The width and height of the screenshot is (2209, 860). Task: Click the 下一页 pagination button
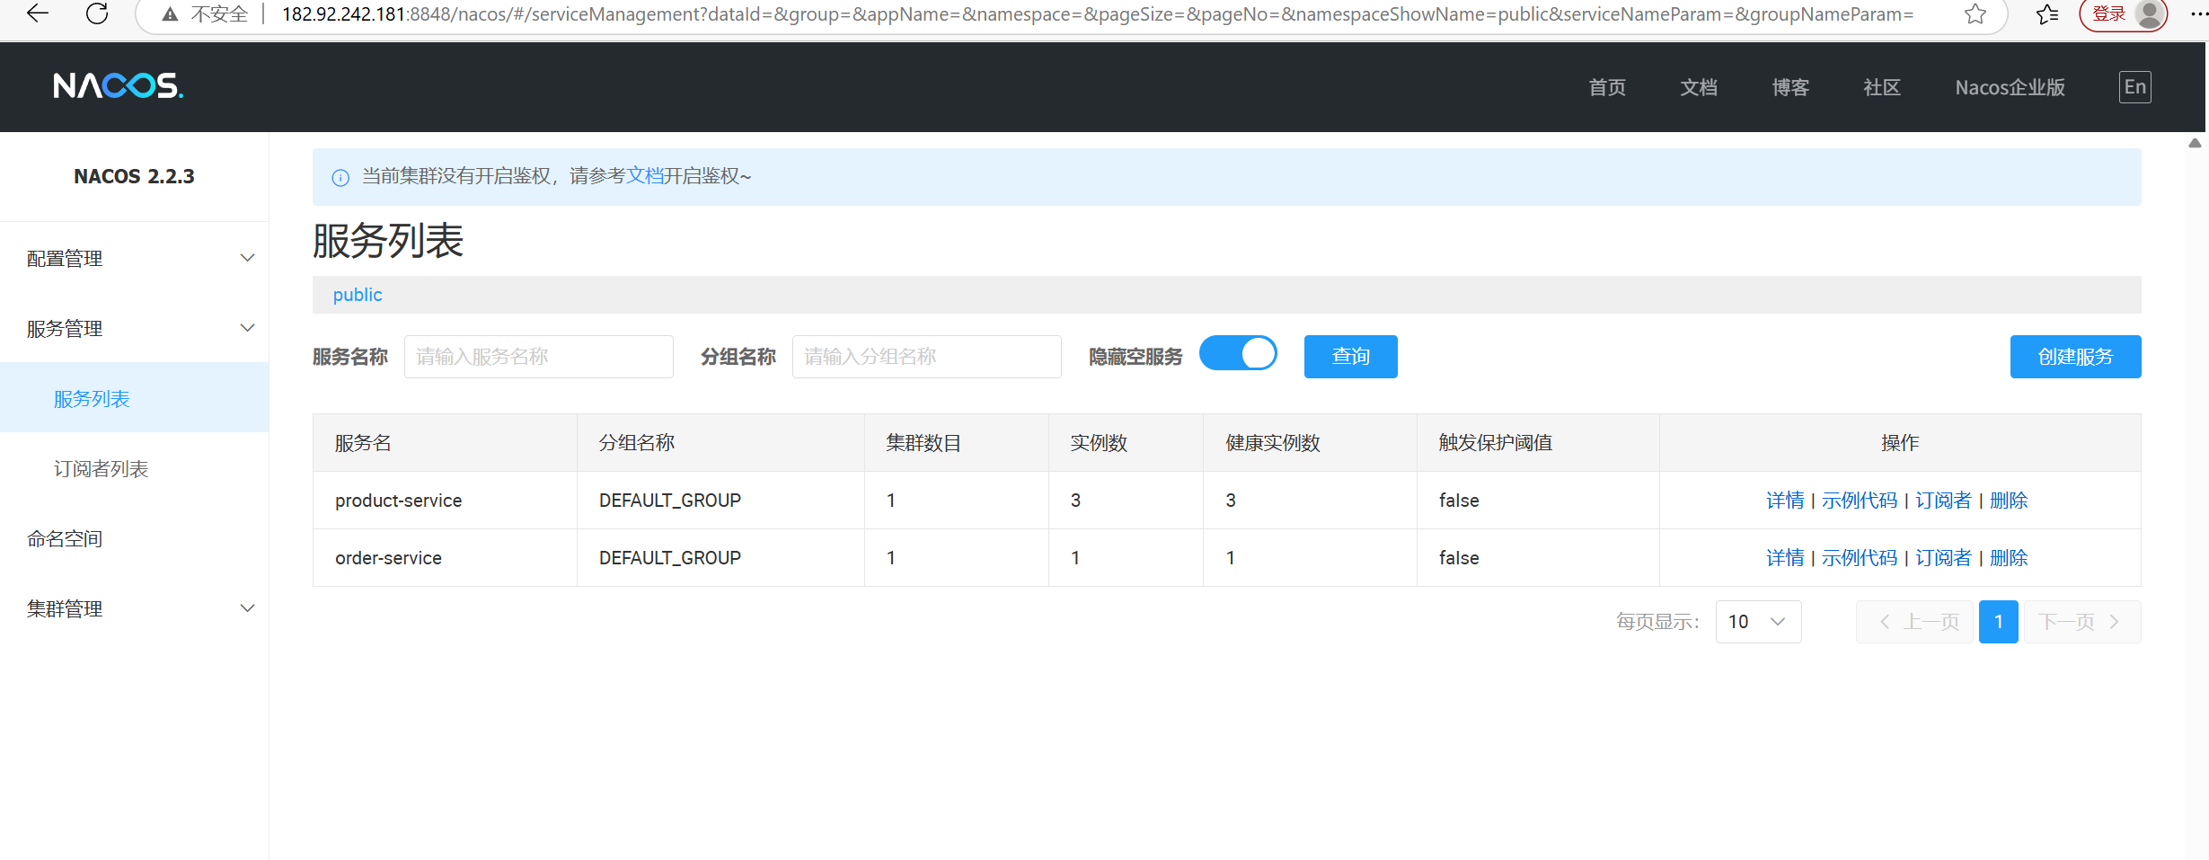pyautogui.click(x=2082, y=622)
